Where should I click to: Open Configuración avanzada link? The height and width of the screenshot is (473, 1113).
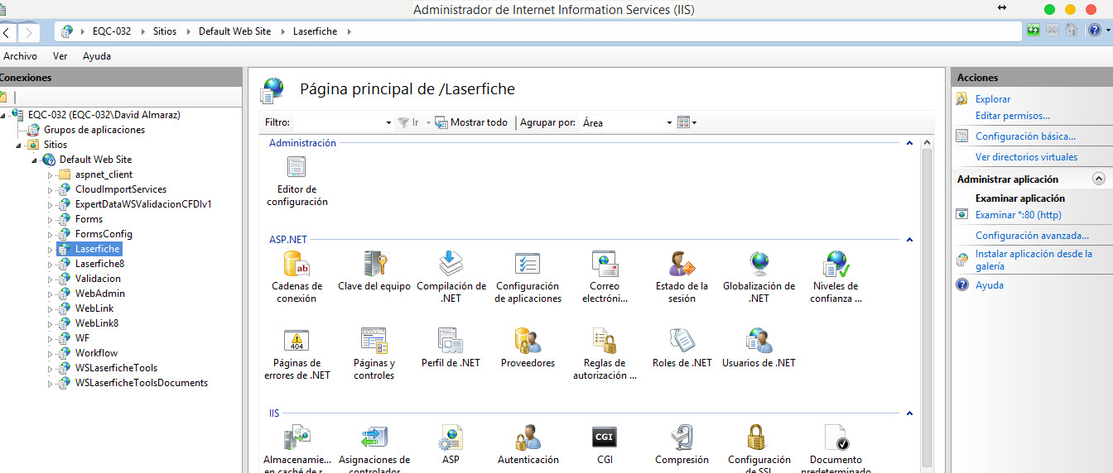coord(1032,236)
